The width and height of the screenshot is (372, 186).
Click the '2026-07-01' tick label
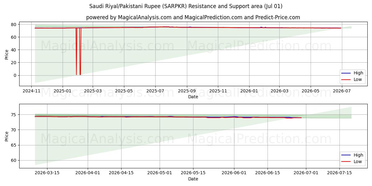(306, 173)
